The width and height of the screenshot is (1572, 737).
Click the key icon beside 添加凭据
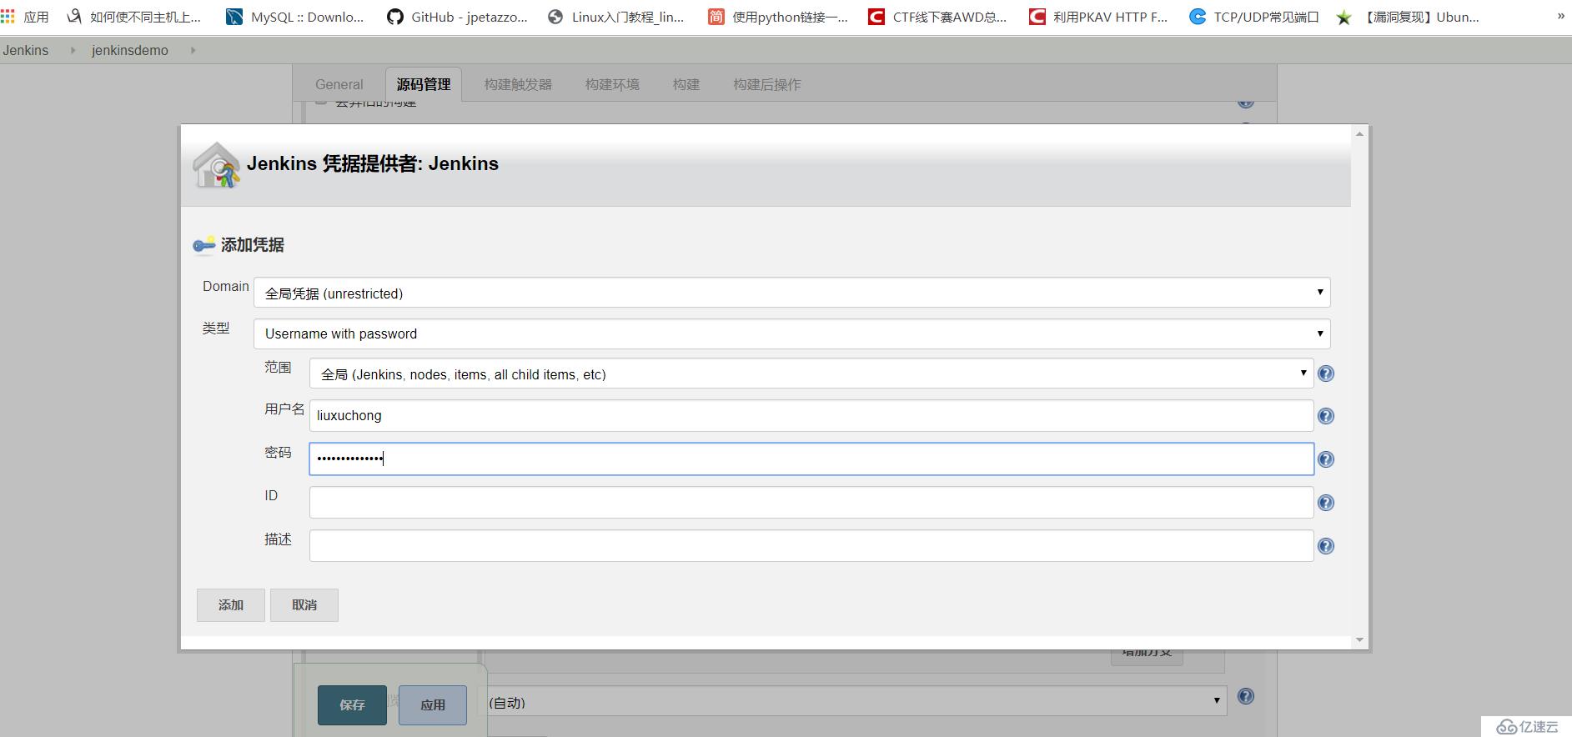tap(204, 245)
